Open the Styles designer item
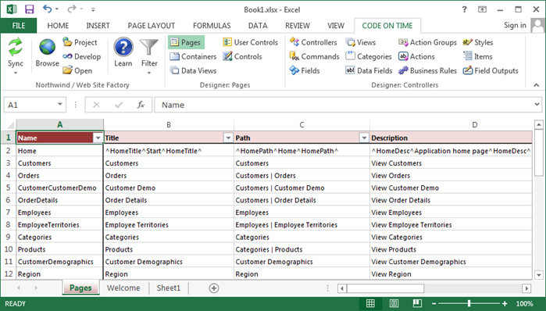Image resolution: width=546 pixels, height=311 pixels. coord(478,42)
